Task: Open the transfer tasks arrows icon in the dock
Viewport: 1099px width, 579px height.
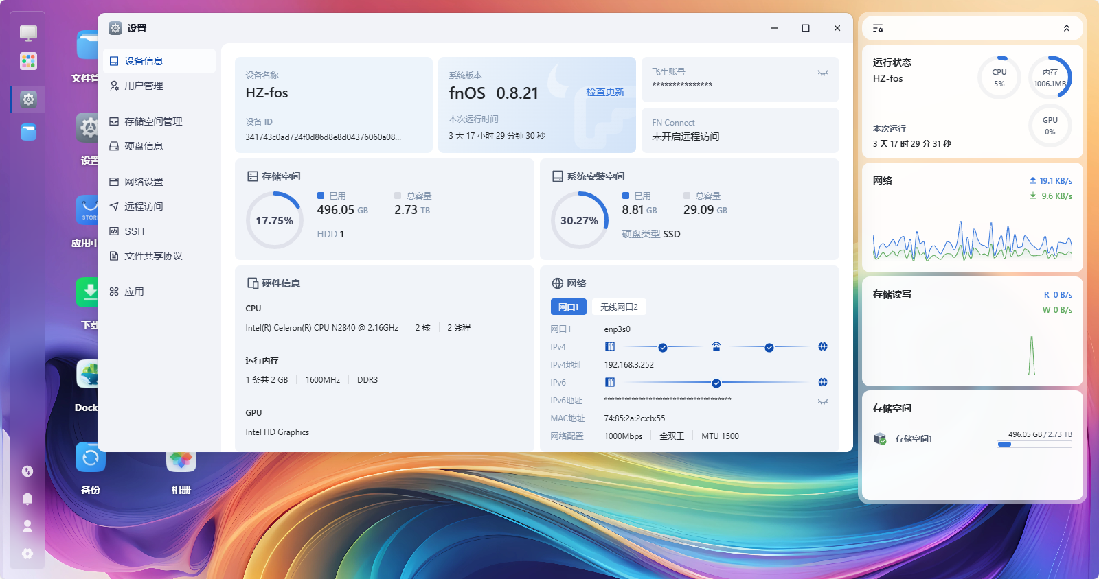Action: tap(27, 471)
